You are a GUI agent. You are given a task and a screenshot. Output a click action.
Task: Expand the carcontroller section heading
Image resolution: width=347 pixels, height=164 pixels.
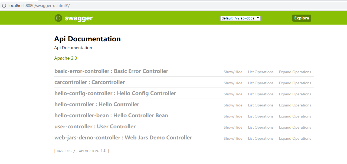click(x=90, y=82)
